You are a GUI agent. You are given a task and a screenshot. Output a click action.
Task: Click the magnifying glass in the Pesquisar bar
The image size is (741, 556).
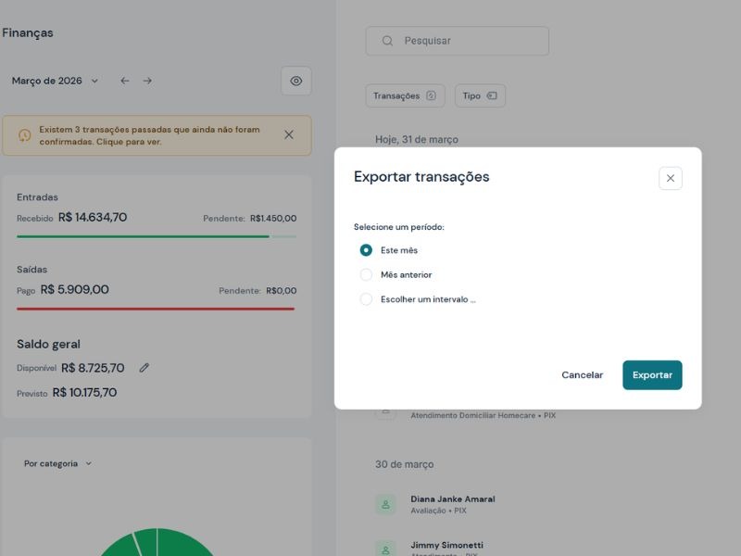pyautogui.click(x=386, y=40)
